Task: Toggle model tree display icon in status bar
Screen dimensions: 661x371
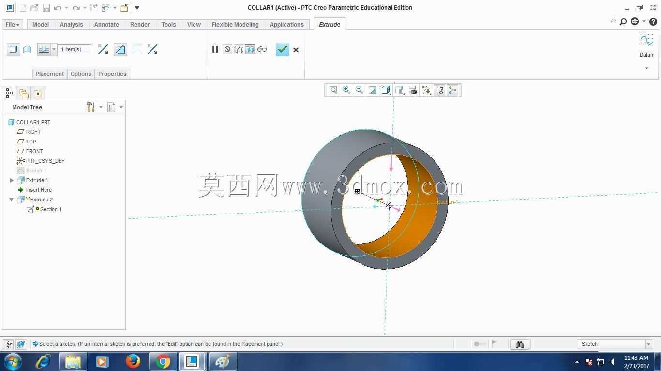Action: 8,344
